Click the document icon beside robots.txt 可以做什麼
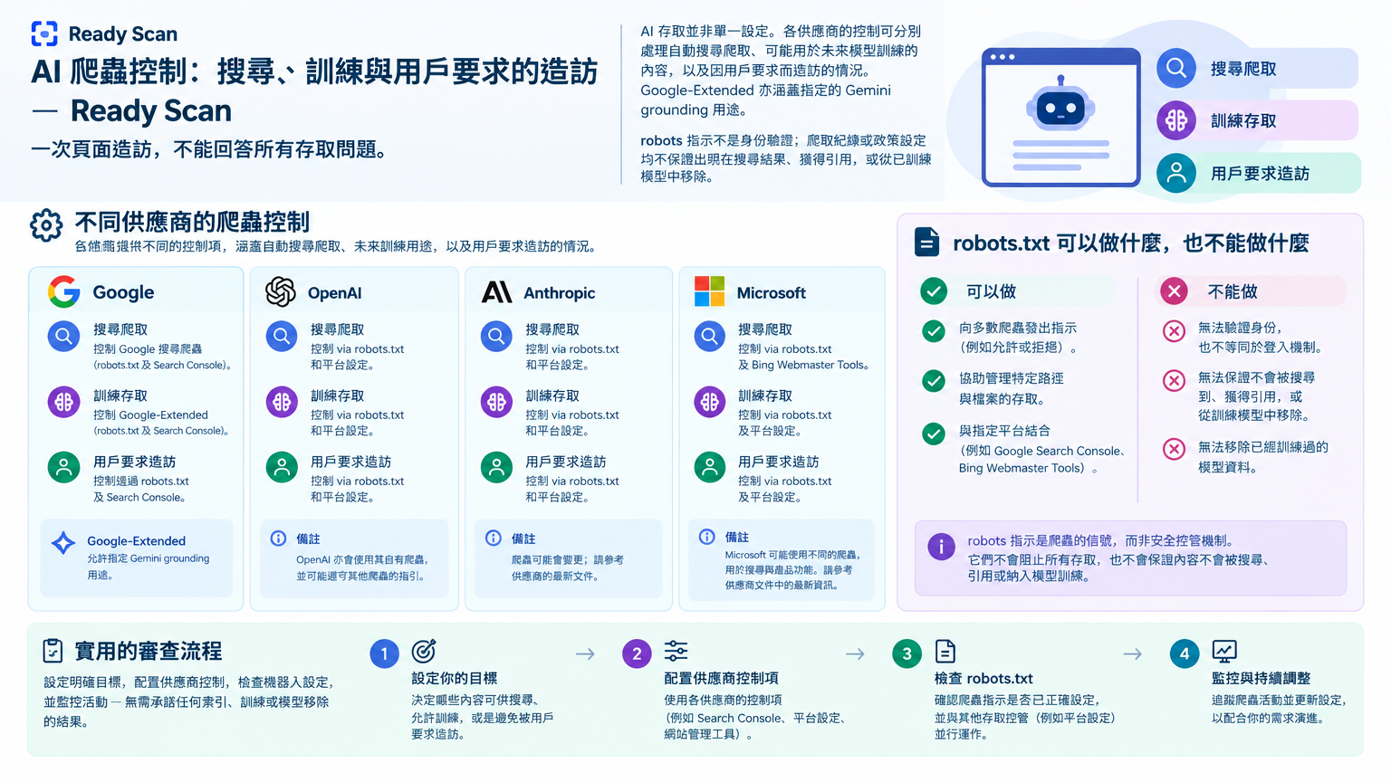The image size is (1391, 782). (926, 242)
